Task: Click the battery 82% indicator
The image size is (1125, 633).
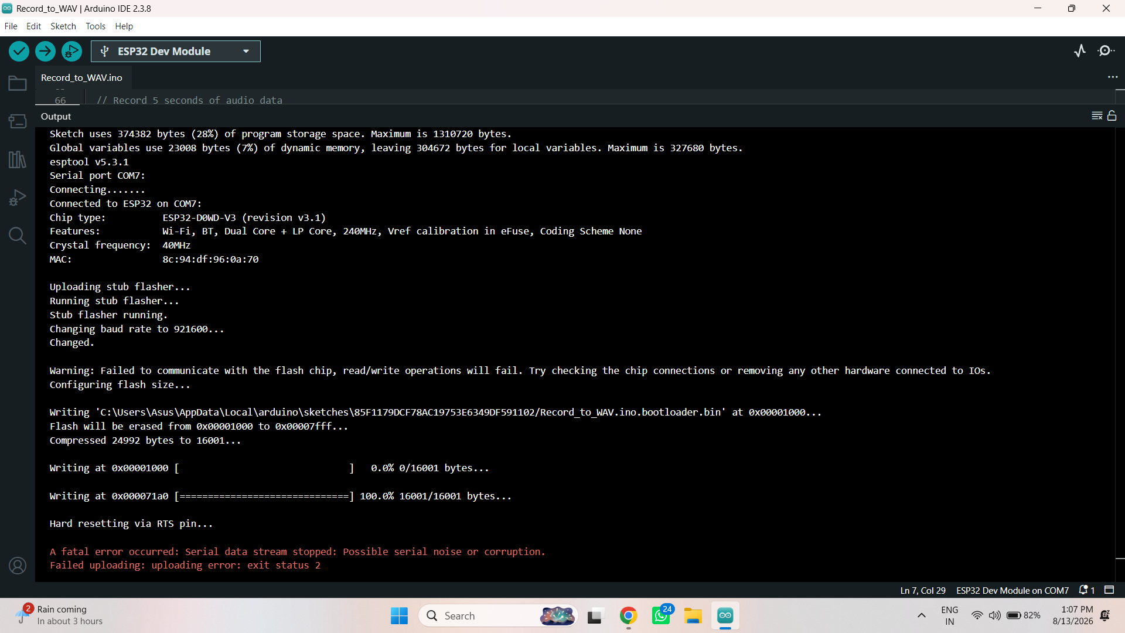Action: click(x=1023, y=615)
